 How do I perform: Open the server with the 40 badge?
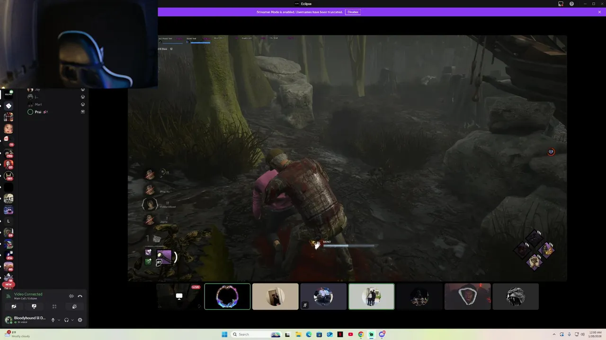pyautogui.click(x=9, y=267)
